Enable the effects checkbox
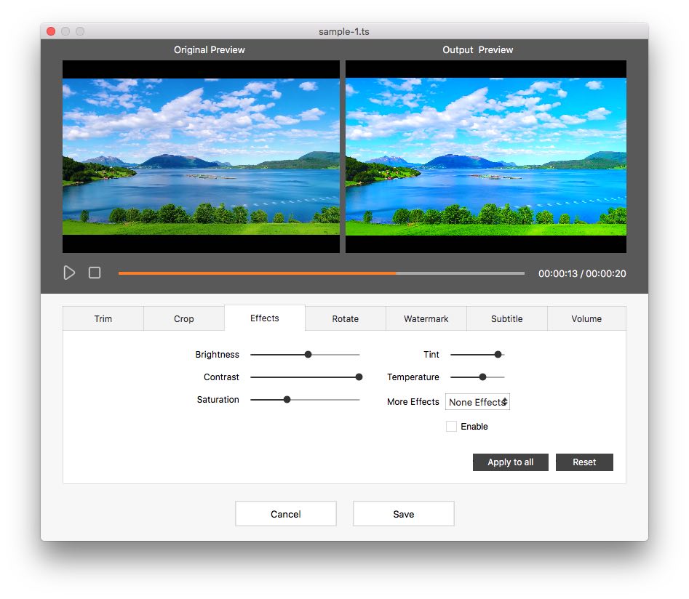Image resolution: width=689 pixels, height=599 pixels. click(451, 426)
